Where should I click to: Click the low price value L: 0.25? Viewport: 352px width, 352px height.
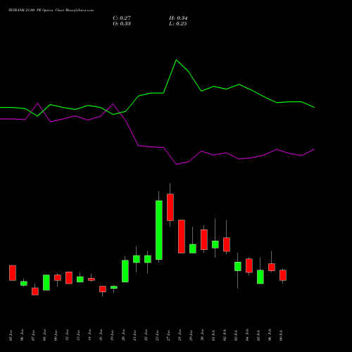[178, 24]
